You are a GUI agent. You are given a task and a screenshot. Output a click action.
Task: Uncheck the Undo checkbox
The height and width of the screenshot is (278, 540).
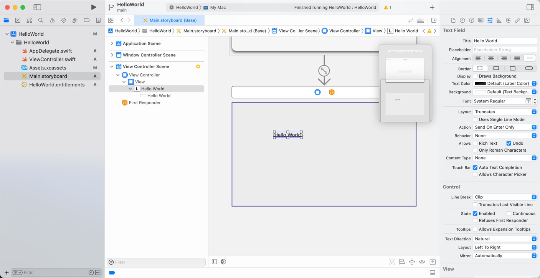point(509,143)
